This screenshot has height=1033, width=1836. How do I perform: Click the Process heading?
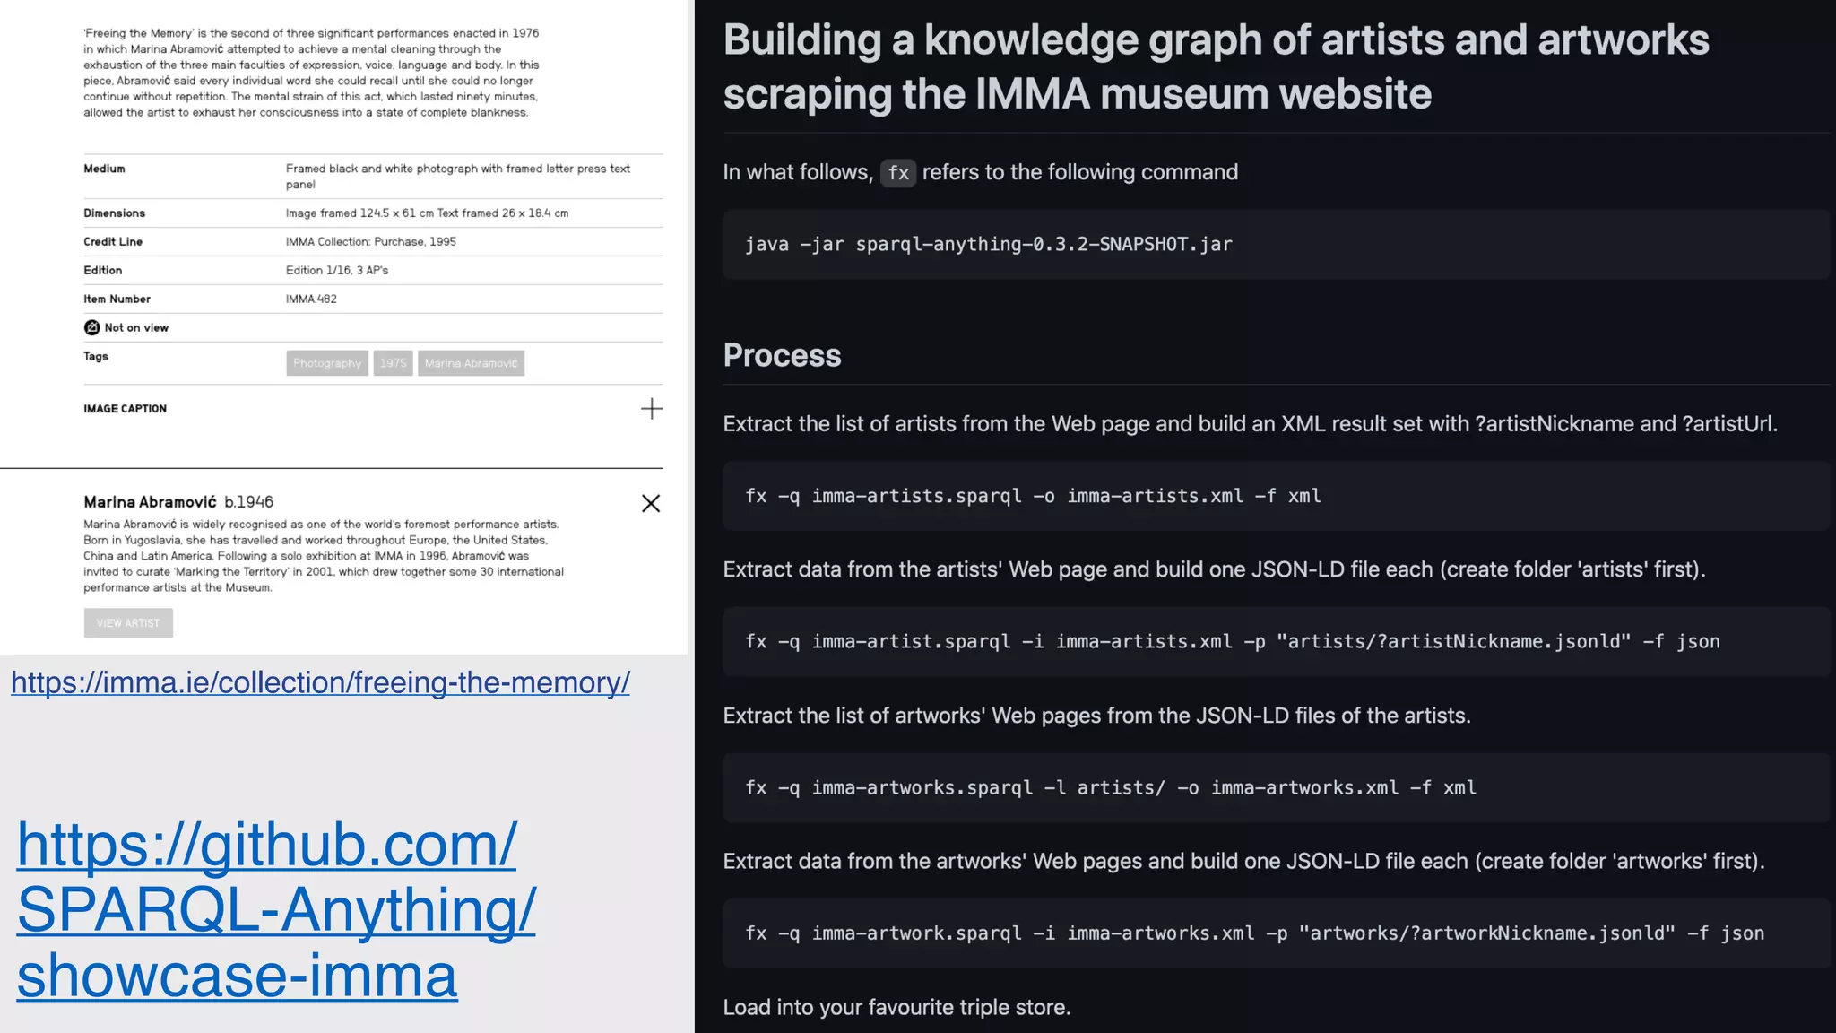tap(782, 355)
